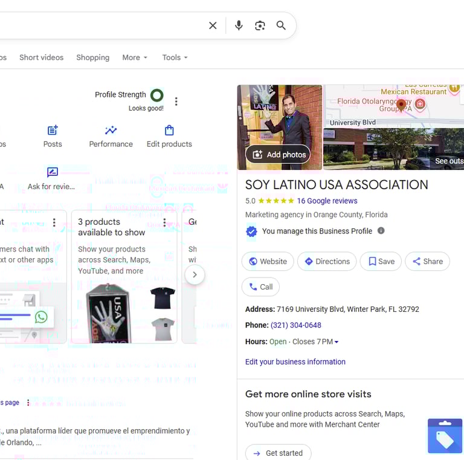The width and height of the screenshot is (464, 460).
Task: Start voice search with the microphone icon
Action: pyautogui.click(x=239, y=26)
